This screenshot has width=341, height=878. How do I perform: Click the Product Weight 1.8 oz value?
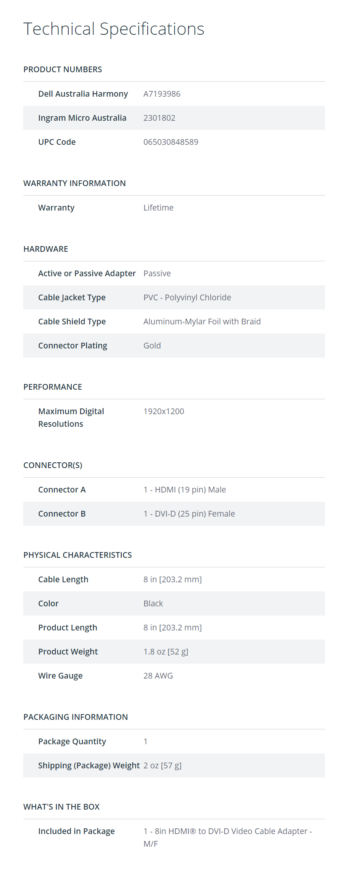tap(166, 652)
